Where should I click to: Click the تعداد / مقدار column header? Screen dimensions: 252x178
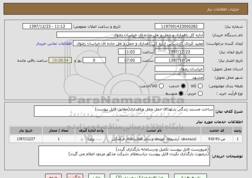click(x=59, y=130)
